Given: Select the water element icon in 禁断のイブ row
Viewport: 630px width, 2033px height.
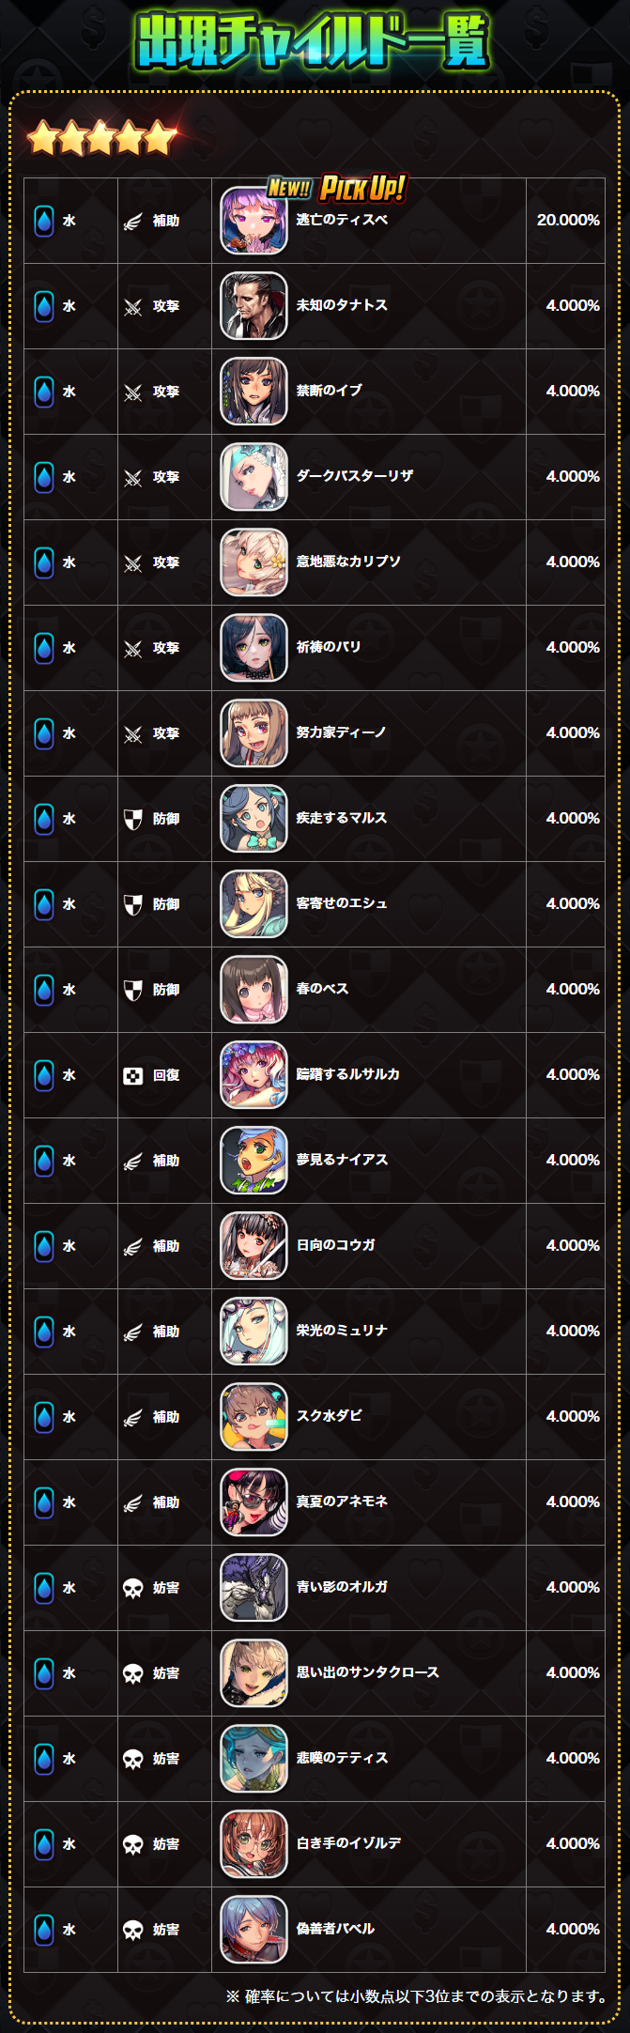Looking at the screenshot, I should point(44,392).
